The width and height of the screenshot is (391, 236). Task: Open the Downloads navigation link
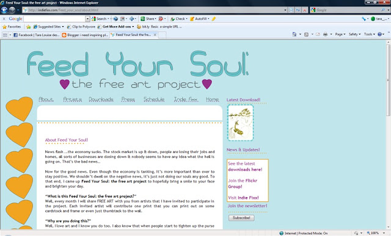tap(101, 99)
